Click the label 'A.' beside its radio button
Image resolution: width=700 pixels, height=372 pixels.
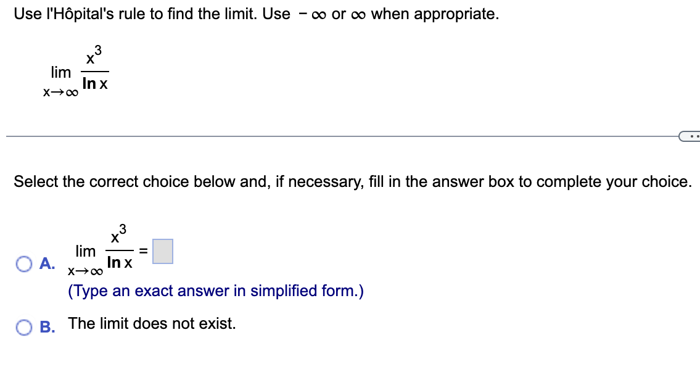tap(46, 264)
